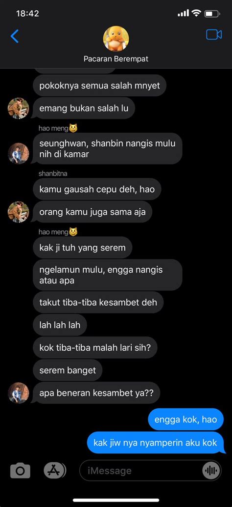Image resolution: width=232 pixels, height=507 pixels.
Task: Open the Pacaran Berempat group avatar
Action: click(116, 38)
